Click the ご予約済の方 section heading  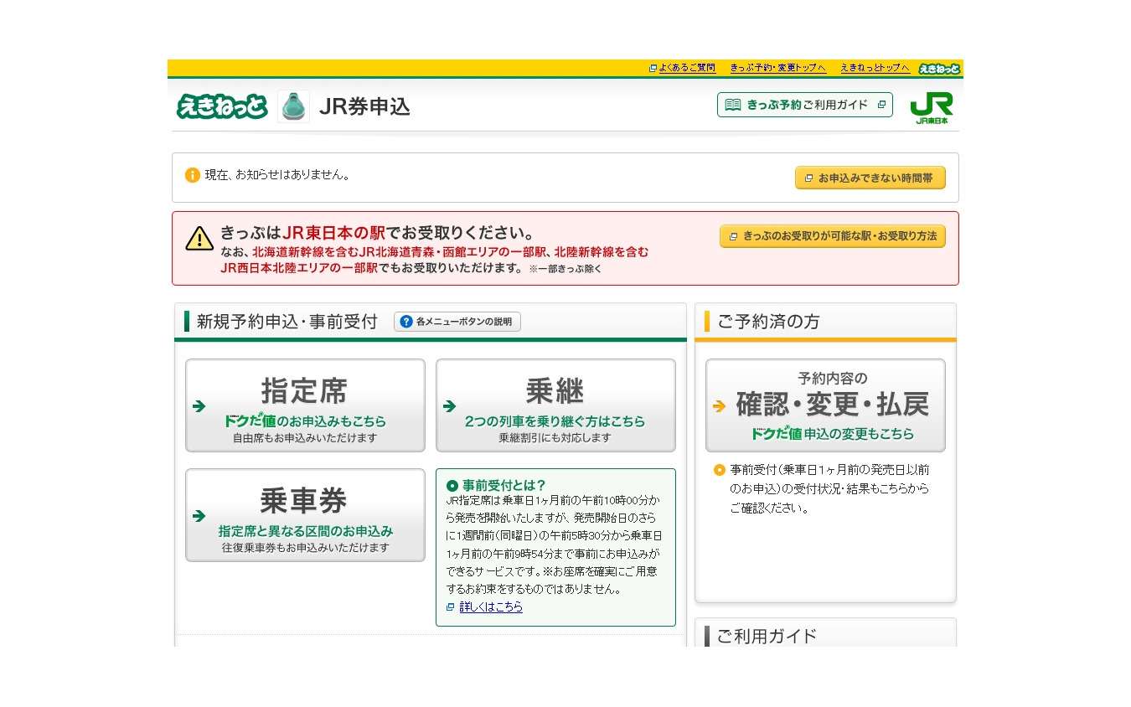click(x=768, y=322)
